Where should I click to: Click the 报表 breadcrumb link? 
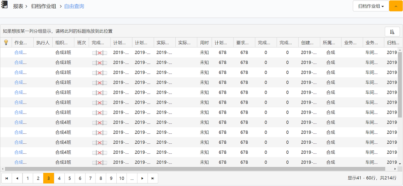pyautogui.click(x=18, y=6)
